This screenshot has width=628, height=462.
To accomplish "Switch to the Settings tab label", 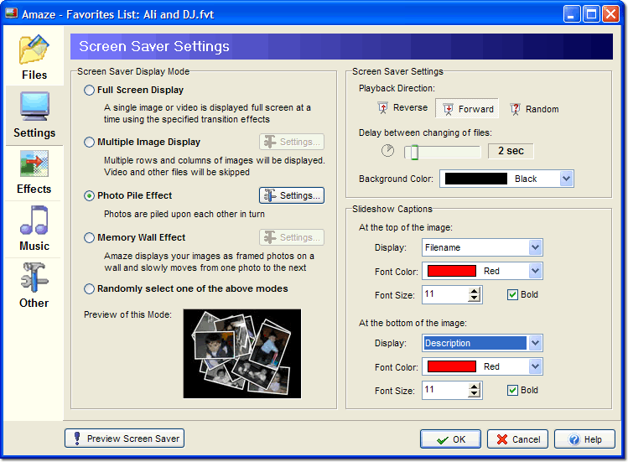I will tap(34, 132).
